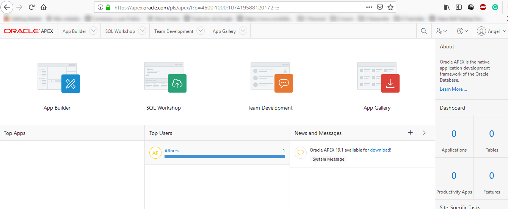Click the Oracle APEX logo
This screenshot has width=508, height=209.
(28, 31)
